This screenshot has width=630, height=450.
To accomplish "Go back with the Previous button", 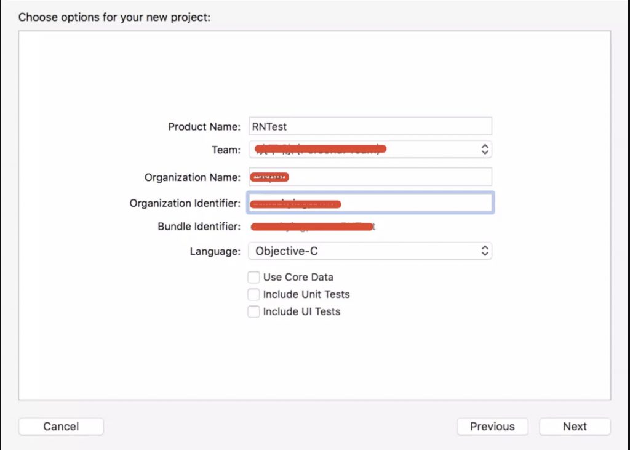I will click(x=492, y=426).
